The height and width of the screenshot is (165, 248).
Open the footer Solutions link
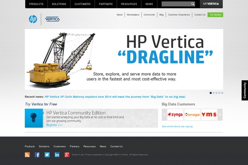click(x=44, y=146)
